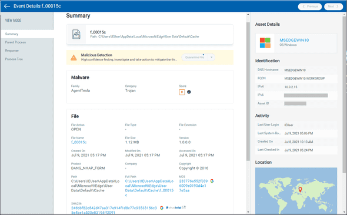Select the Last Checked In timestamp
Image resolution: width=347 pixels, height=215 pixels.
coord(299,150)
